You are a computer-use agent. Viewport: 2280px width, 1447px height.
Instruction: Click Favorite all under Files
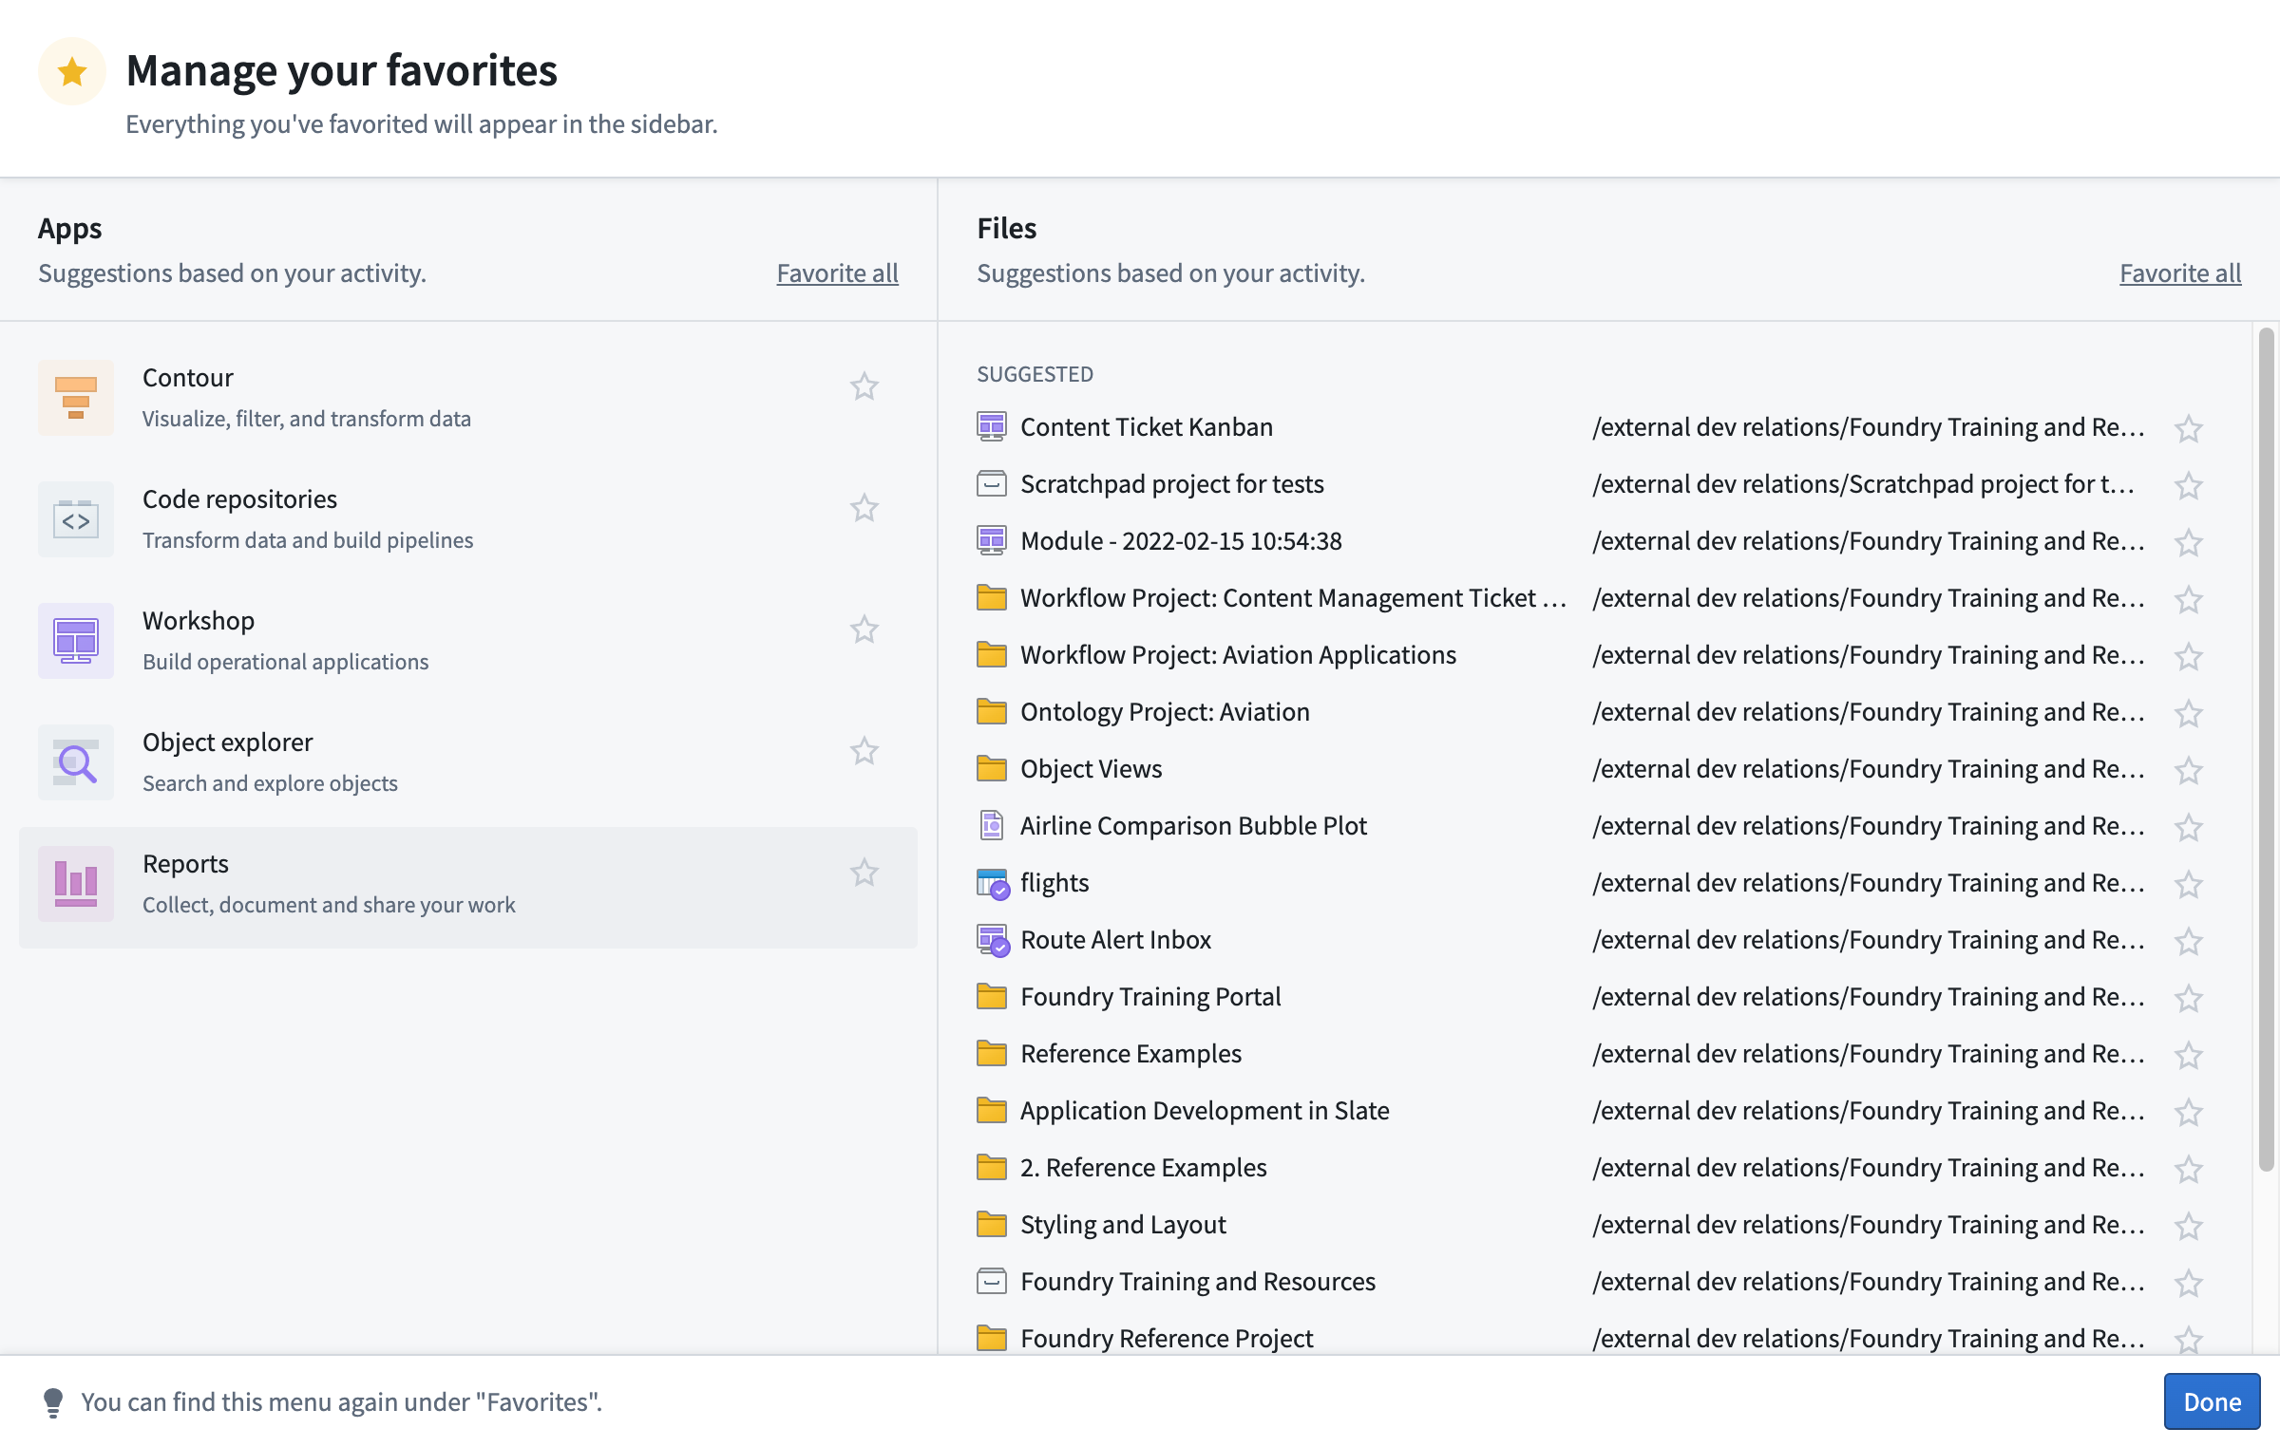[x=2180, y=273]
